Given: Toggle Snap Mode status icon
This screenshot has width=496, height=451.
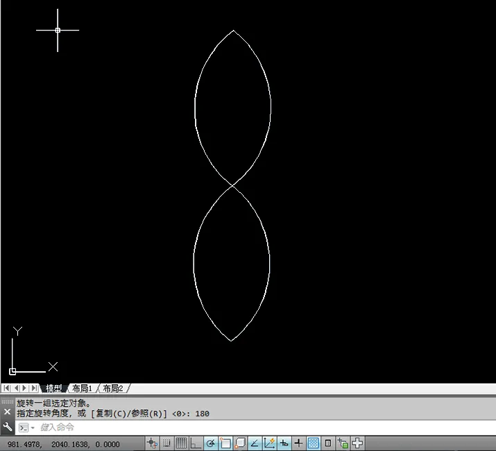Looking at the screenshot, I should pos(166,443).
